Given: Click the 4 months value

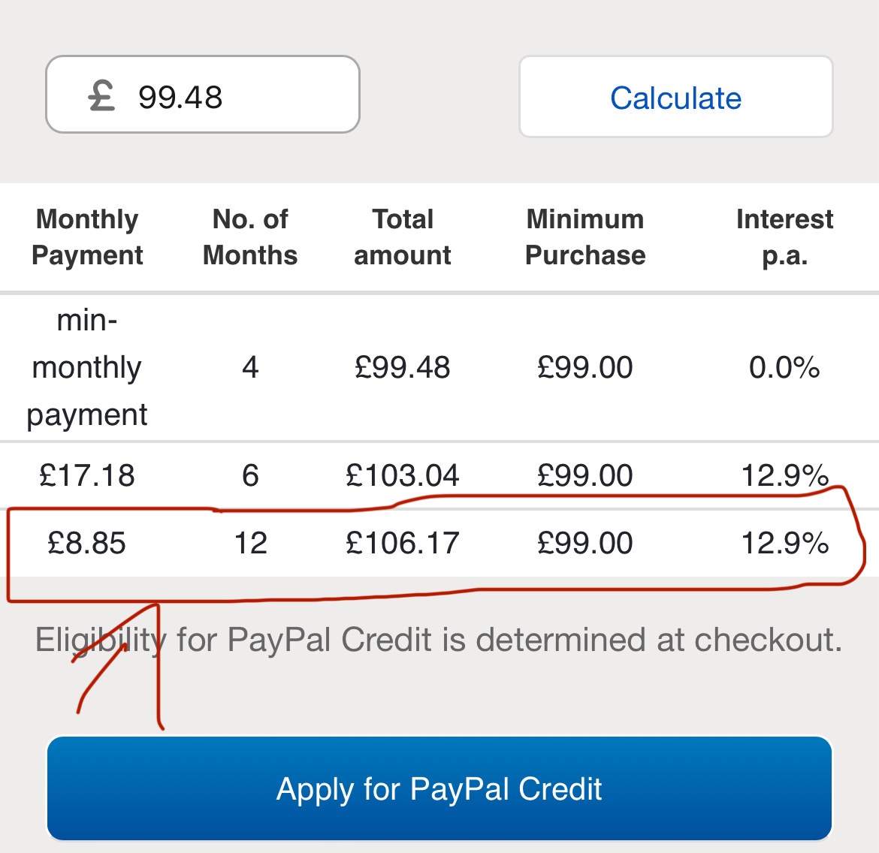Looking at the screenshot, I should [250, 368].
